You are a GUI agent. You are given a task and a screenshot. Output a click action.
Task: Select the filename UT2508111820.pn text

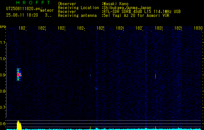pyautogui.click(x=23, y=9)
